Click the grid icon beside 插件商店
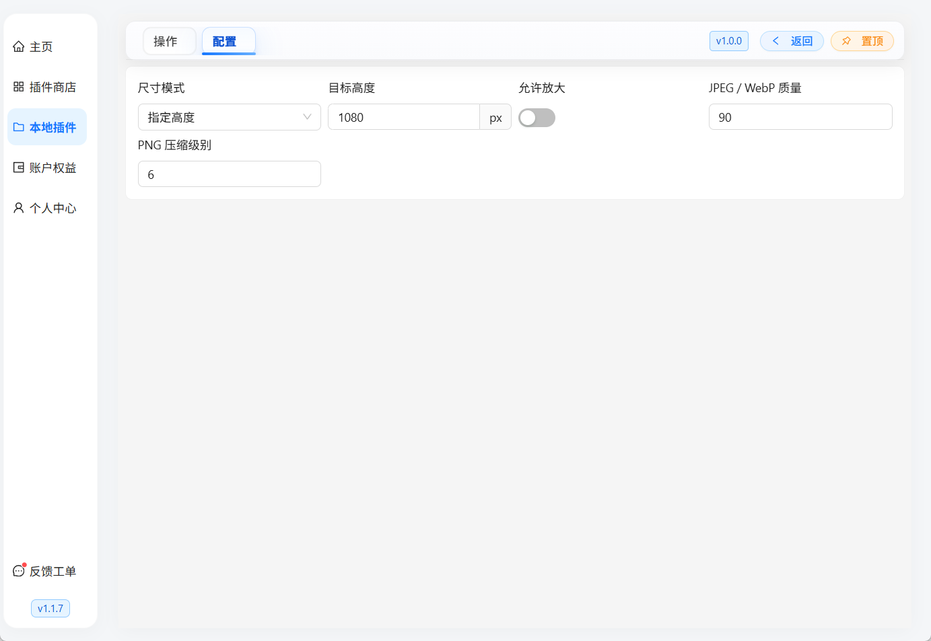Viewport: 931px width, 641px height. click(19, 87)
